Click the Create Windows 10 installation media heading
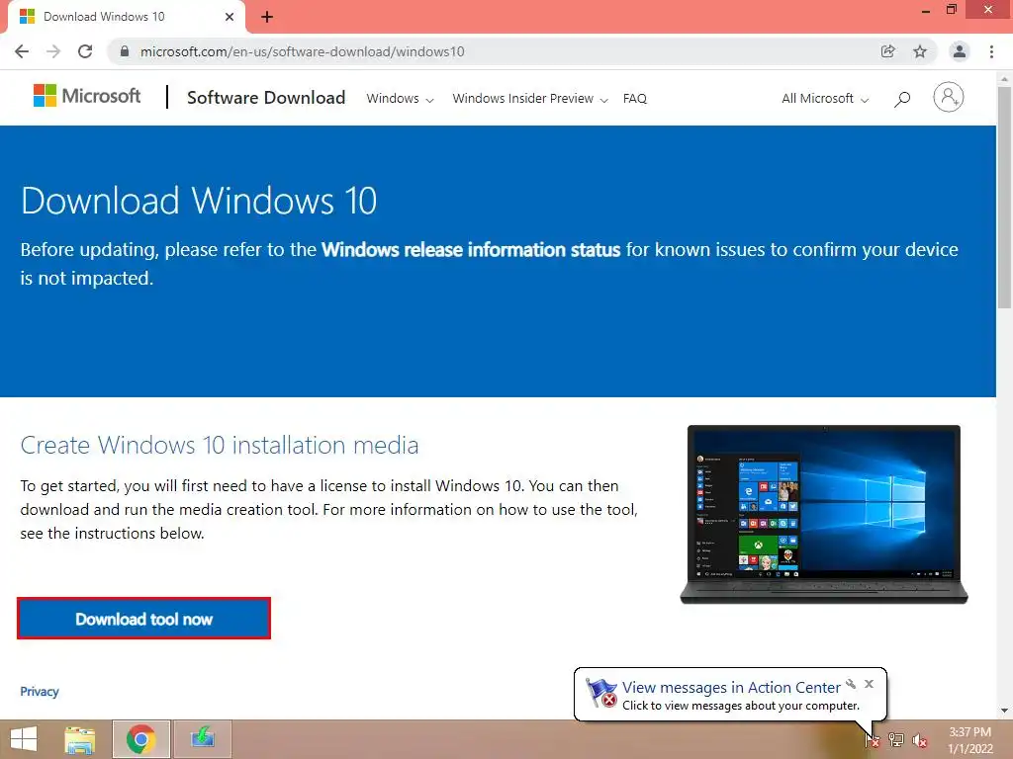1013x759 pixels. tap(220, 446)
